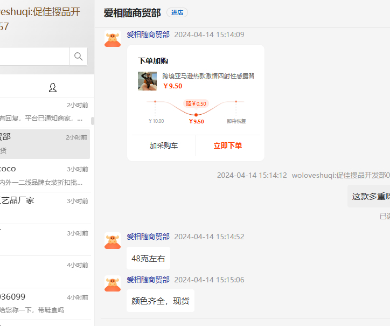Select the 48克左右 message bubble

148,259
